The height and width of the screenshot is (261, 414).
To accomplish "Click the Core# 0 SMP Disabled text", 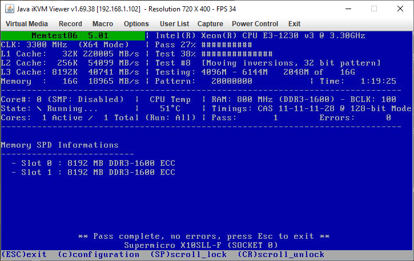I will 62,99.
